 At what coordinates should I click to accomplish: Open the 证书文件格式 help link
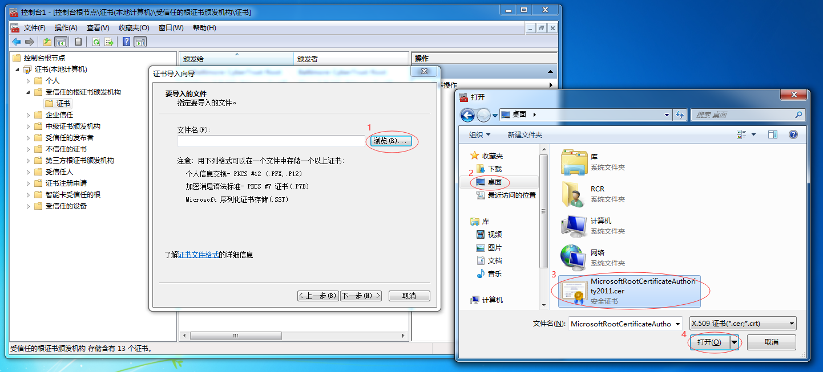199,255
